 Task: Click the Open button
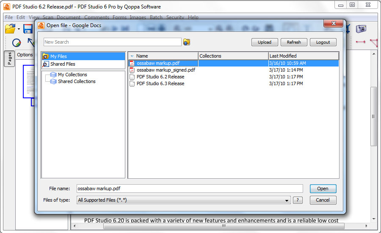pyautogui.click(x=323, y=189)
